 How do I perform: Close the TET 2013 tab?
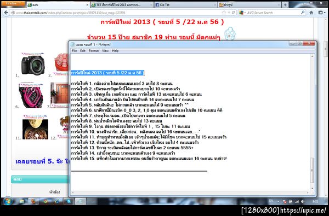click(x=151, y=5)
